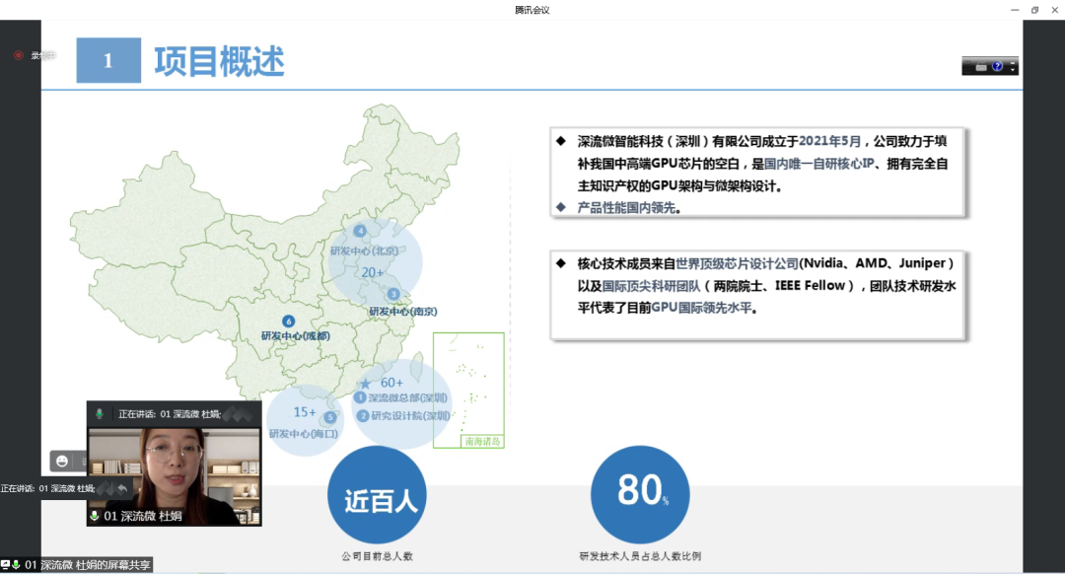Click microphone icon in speaker panel header
Image resolution: width=1065 pixels, height=574 pixels.
point(100,413)
